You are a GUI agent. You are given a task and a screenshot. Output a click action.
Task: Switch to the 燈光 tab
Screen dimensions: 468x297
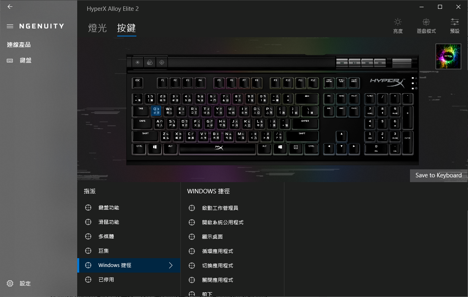pyautogui.click(x=97, y=28)
